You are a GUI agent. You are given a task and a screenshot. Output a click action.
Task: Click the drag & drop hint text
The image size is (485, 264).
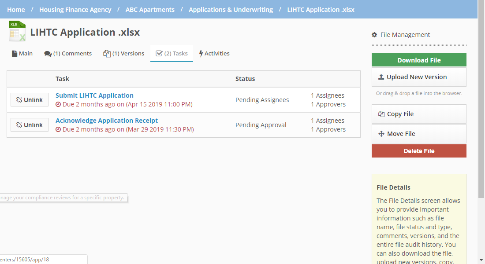(419, 93)
